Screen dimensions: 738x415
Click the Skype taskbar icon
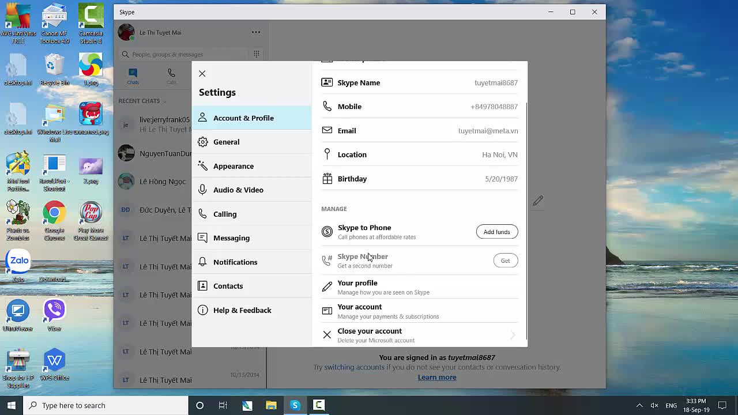pyautogui.click(x=295, y=405)
